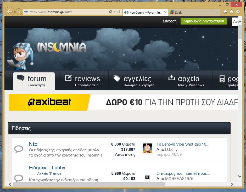Click the 317.867 replies count
Image resolution: width=246 pixels, height=192 pixels.
128,149
